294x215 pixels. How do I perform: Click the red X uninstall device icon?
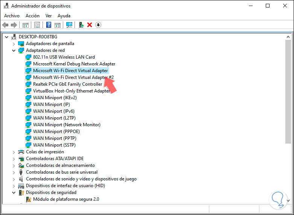[x=90, y=25]
